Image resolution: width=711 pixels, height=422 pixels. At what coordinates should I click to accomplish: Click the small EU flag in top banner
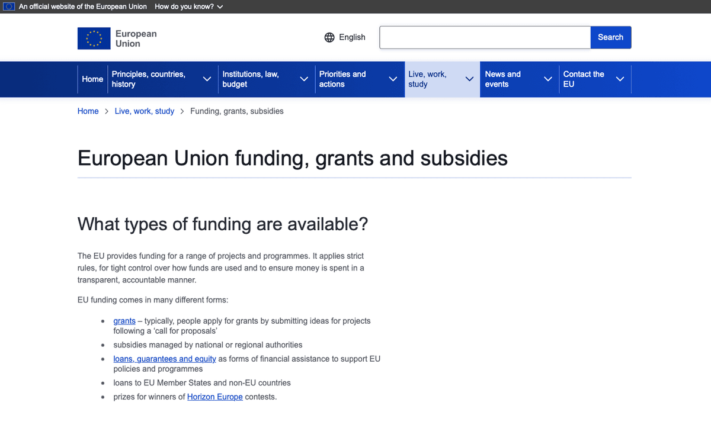9,7
